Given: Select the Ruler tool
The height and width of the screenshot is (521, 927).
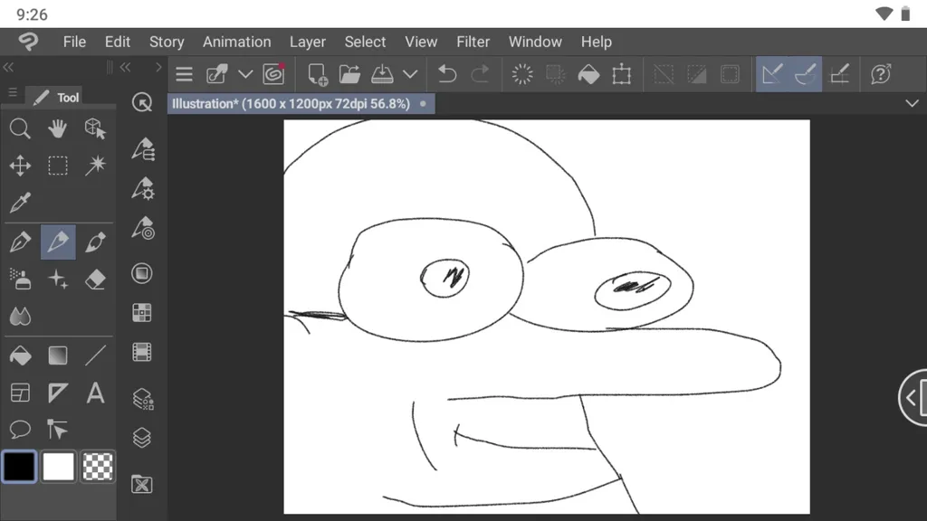Looking at the screenshot, I should coord(57,393).
